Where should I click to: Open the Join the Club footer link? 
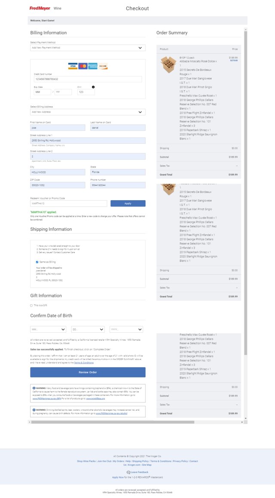coord(104,461)
